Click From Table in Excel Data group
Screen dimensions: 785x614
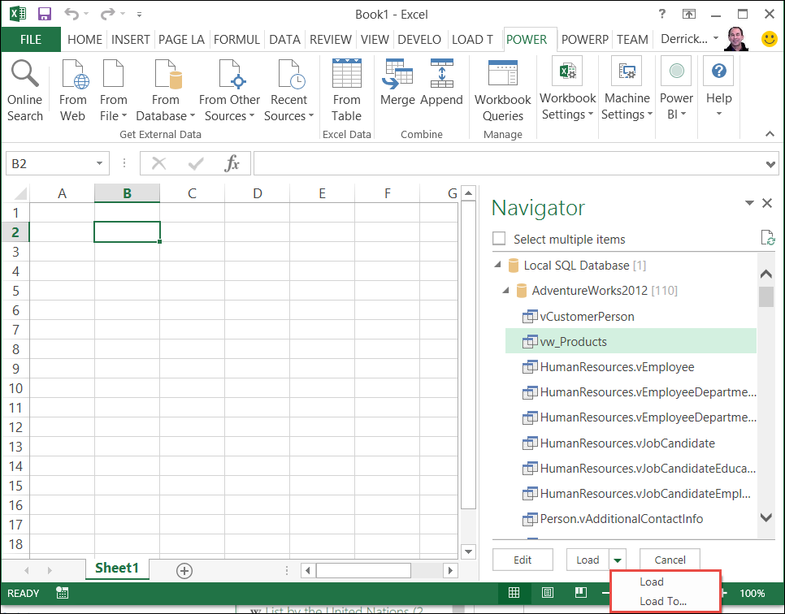point(346,91)
